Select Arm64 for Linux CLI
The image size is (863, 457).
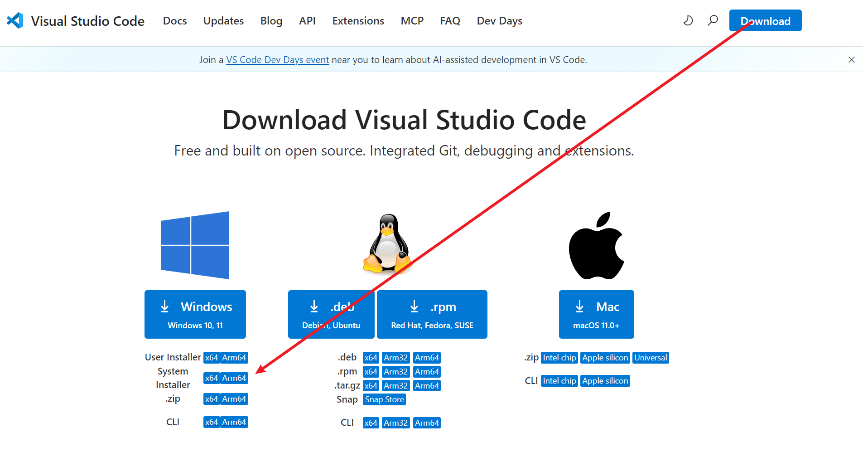[x=427, y=423]
